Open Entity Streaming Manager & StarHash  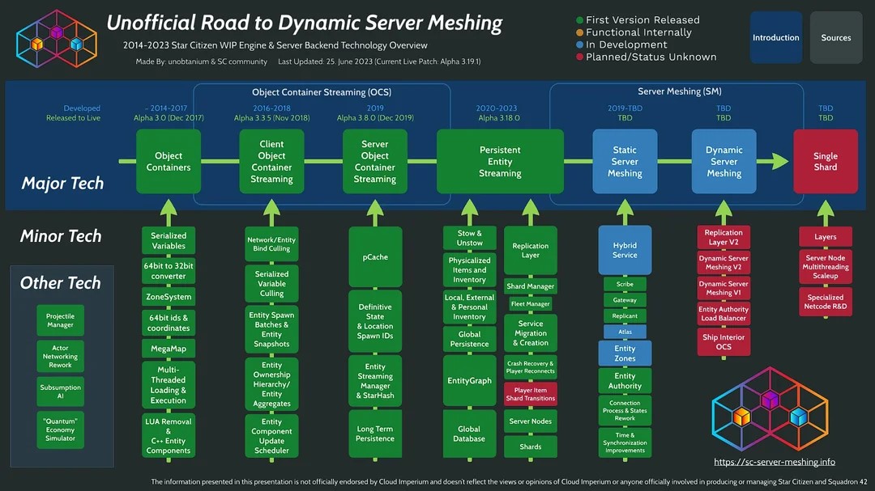point(375,381)
